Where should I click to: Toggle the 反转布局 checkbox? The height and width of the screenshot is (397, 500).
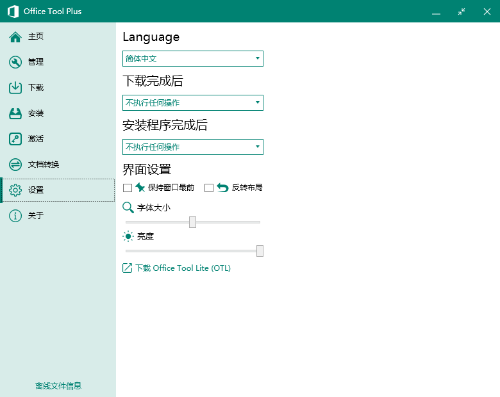(x=209, y=188)
